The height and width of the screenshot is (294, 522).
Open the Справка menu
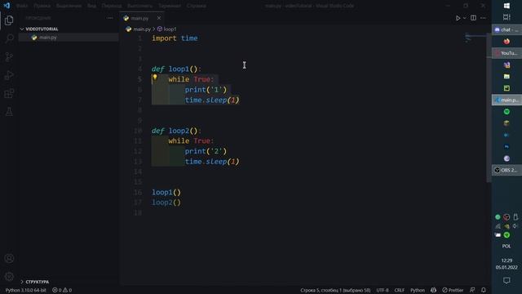(x=197, y=6)
